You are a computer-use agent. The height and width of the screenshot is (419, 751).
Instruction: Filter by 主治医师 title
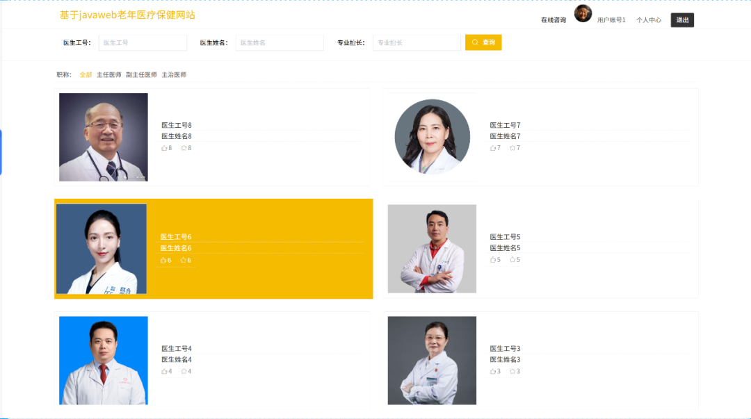click(174, 75)
